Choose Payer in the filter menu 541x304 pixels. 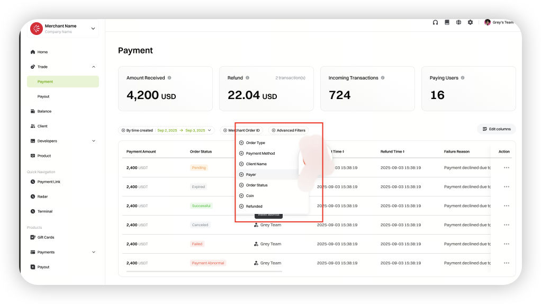251,175
